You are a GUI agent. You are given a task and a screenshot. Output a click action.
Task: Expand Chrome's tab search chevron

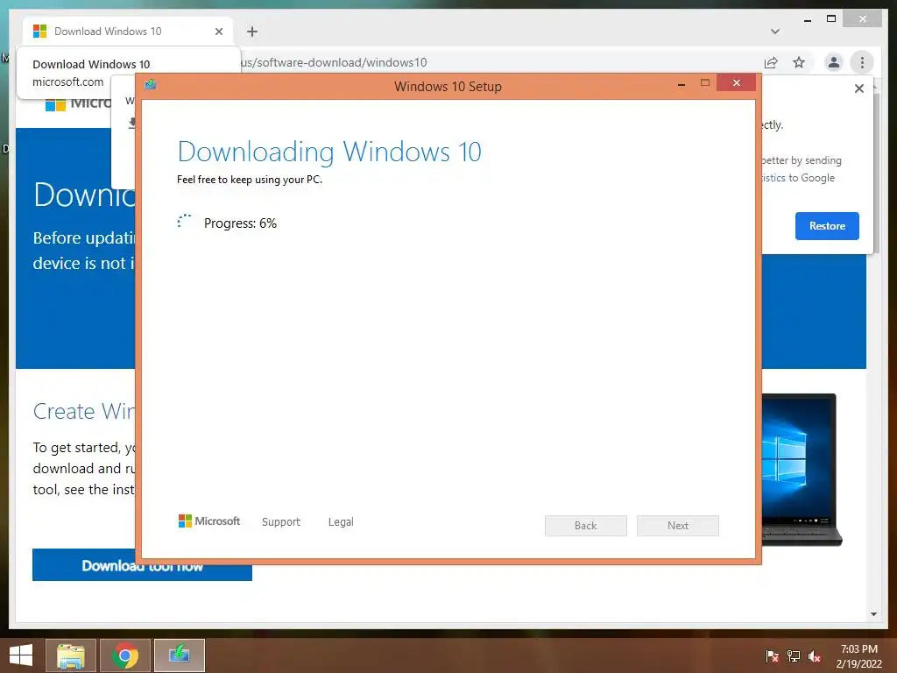[775, 32]
